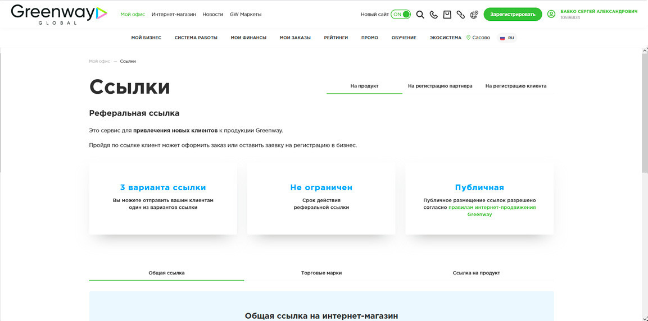Click the user ID 10596874
The width and height of the screenshot is (648, 321).
click(x=569, y=18)
